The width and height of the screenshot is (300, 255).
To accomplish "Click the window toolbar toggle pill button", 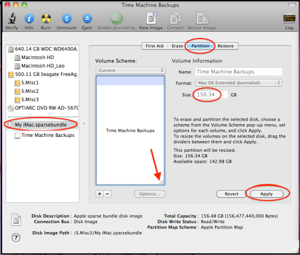I will click(292, 5).
